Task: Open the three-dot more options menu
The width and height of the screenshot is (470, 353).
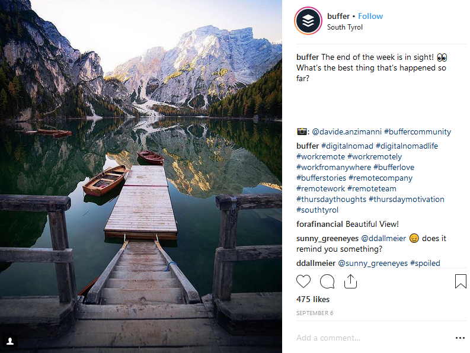Action: tap(460, 338)
